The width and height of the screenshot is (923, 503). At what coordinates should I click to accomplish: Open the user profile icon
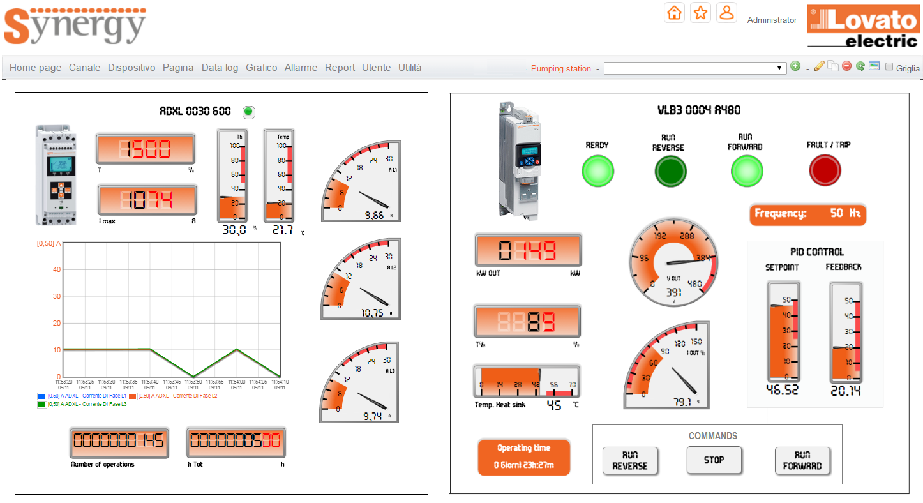coord(726,13)
